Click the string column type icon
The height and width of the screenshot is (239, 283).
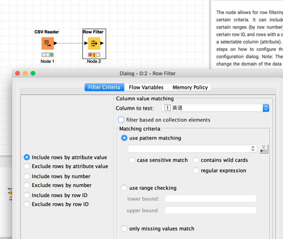pos(167,108)
